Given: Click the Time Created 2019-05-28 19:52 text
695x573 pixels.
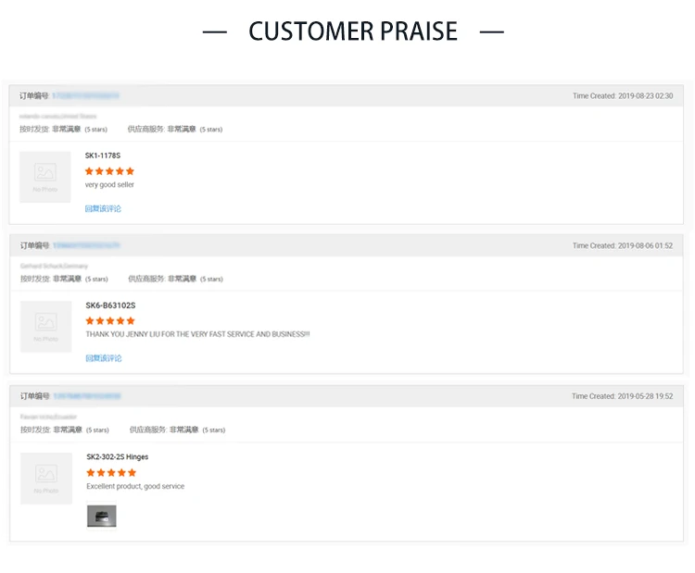Looking at the screenshot, I should (x=622, y=396).
